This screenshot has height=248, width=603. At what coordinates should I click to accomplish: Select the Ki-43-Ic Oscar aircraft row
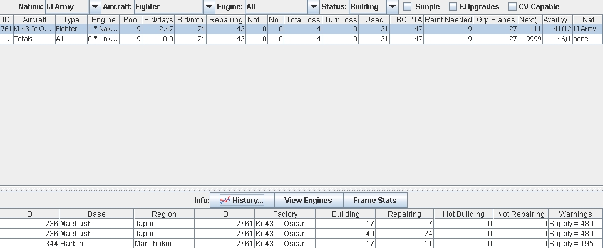pos(302,29)
